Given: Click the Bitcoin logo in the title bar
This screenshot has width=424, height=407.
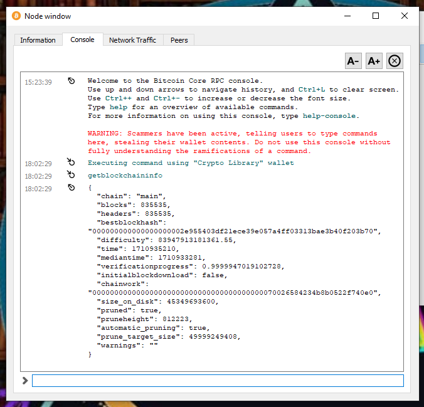Looking at the screenshot, I should coord(16,16).
